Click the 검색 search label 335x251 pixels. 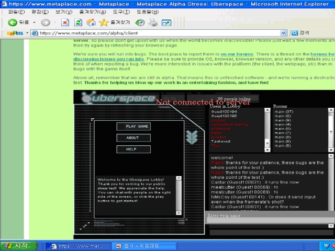click(x=304, y=33)
